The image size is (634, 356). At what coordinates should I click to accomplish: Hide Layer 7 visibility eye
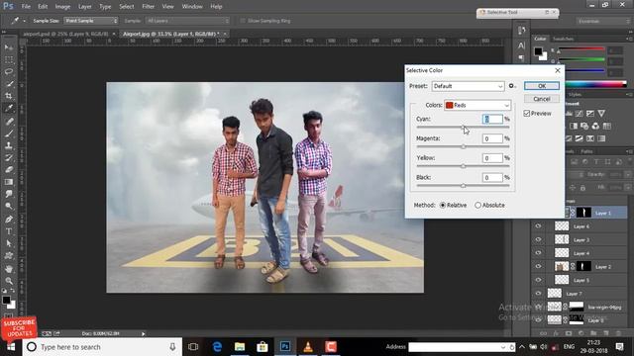tap(538, 293)
